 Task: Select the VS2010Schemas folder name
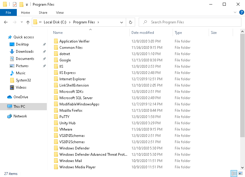[x=72, y=136]
